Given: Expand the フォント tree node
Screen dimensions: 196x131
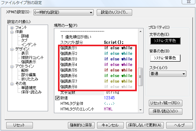Looking at the screenshot, I should pyautogui.click(x=12, y=28).
